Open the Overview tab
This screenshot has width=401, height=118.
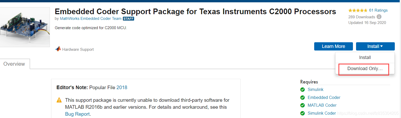[x=14, y=64]
